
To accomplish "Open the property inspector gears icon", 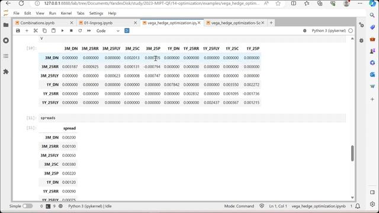I will 361,25.
